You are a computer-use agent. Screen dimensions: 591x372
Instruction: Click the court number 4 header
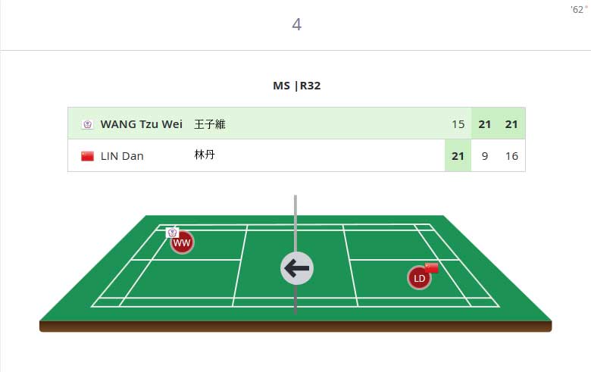296,25
